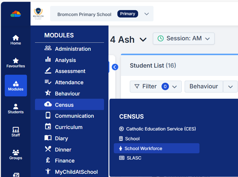The image size is (238, 177).
Task: Click the Modules sidebar button
Action: (16, 86)
